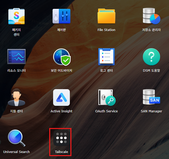
Task: Open the 패키지 센터 (Package Center) icon
Action: [x=16, y=16]
